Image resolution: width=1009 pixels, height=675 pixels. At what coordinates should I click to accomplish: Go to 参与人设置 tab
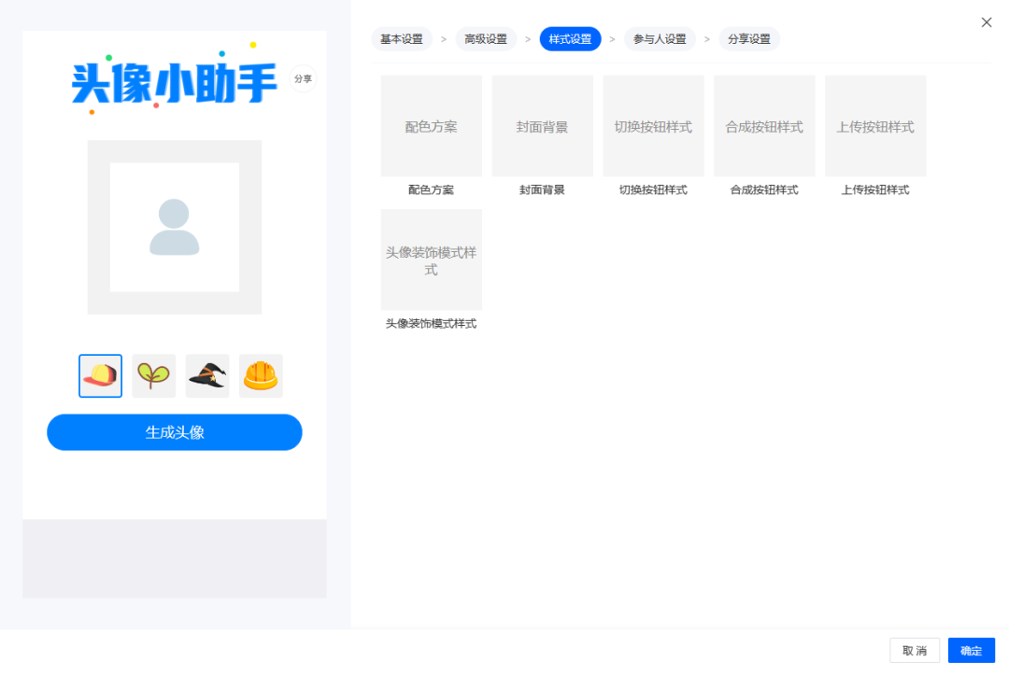coord(660,39)
